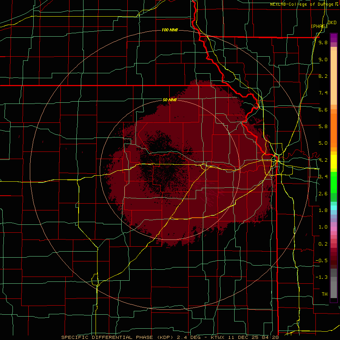Click the 50 NMI range ring label

click(x=170, y=100)
